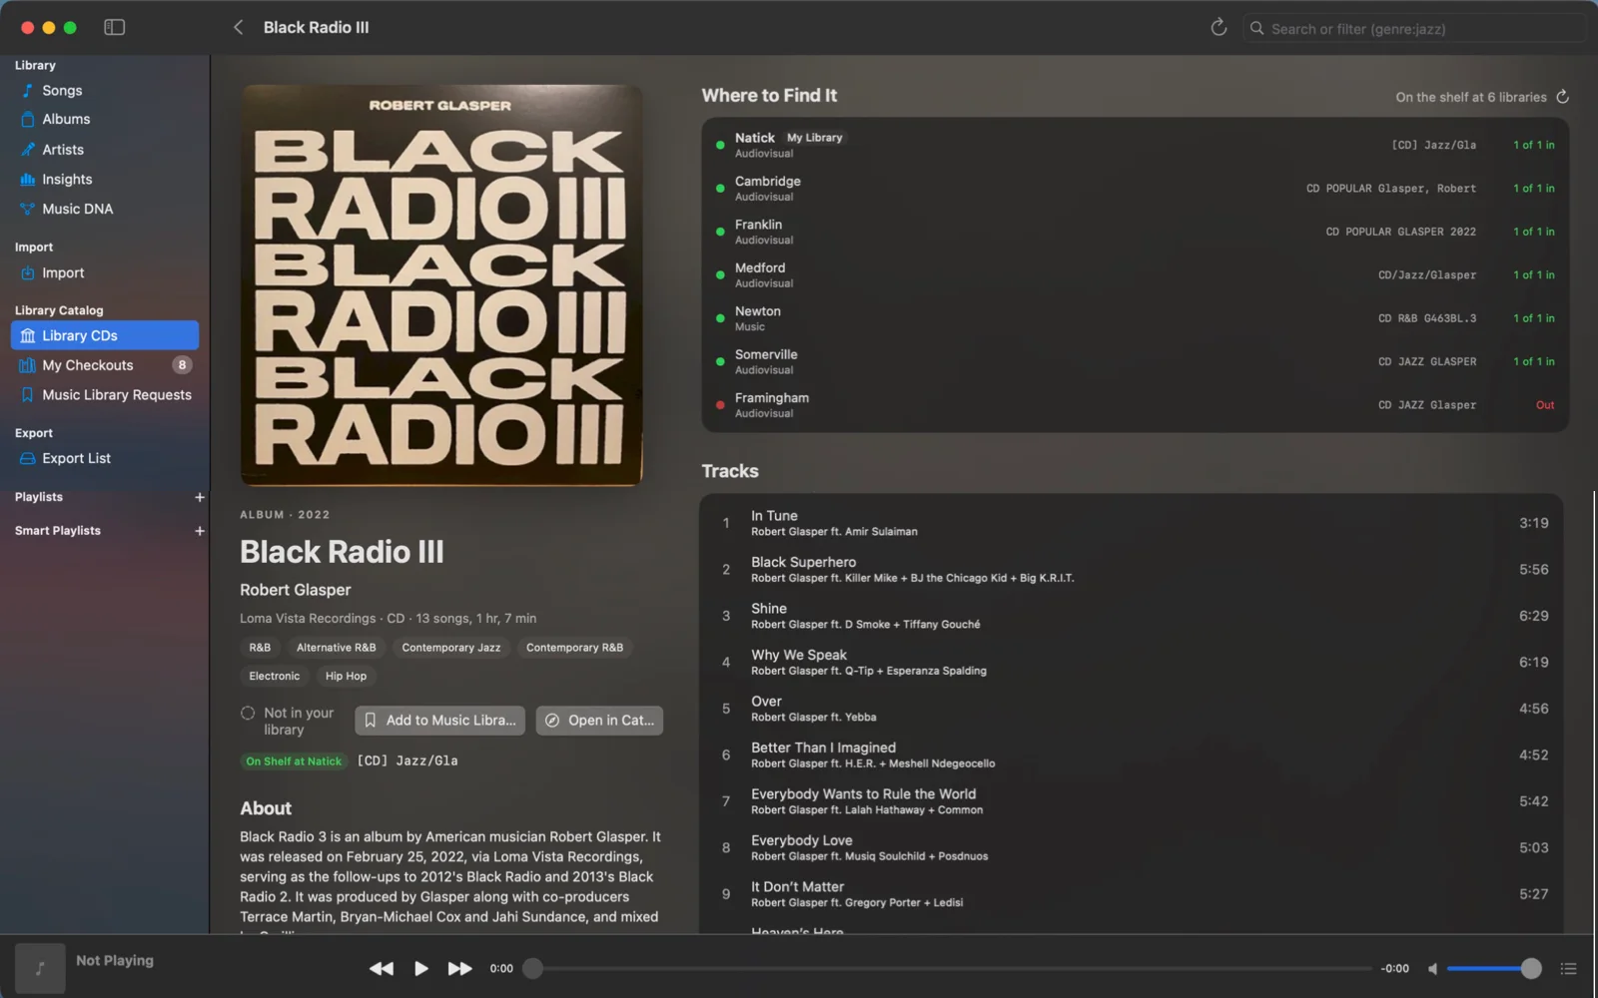Toggle the Not in your library circle
The width and height of the screenshot is (1598, 998).
point(248,714)
